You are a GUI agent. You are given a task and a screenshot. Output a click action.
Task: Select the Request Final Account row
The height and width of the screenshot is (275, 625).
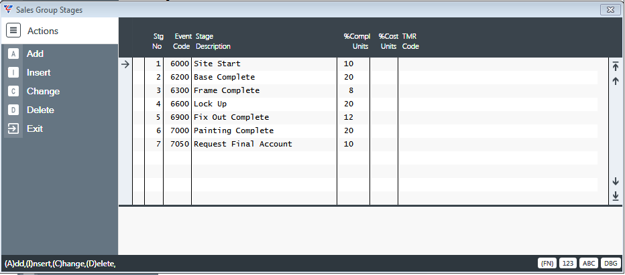point(365,144)
